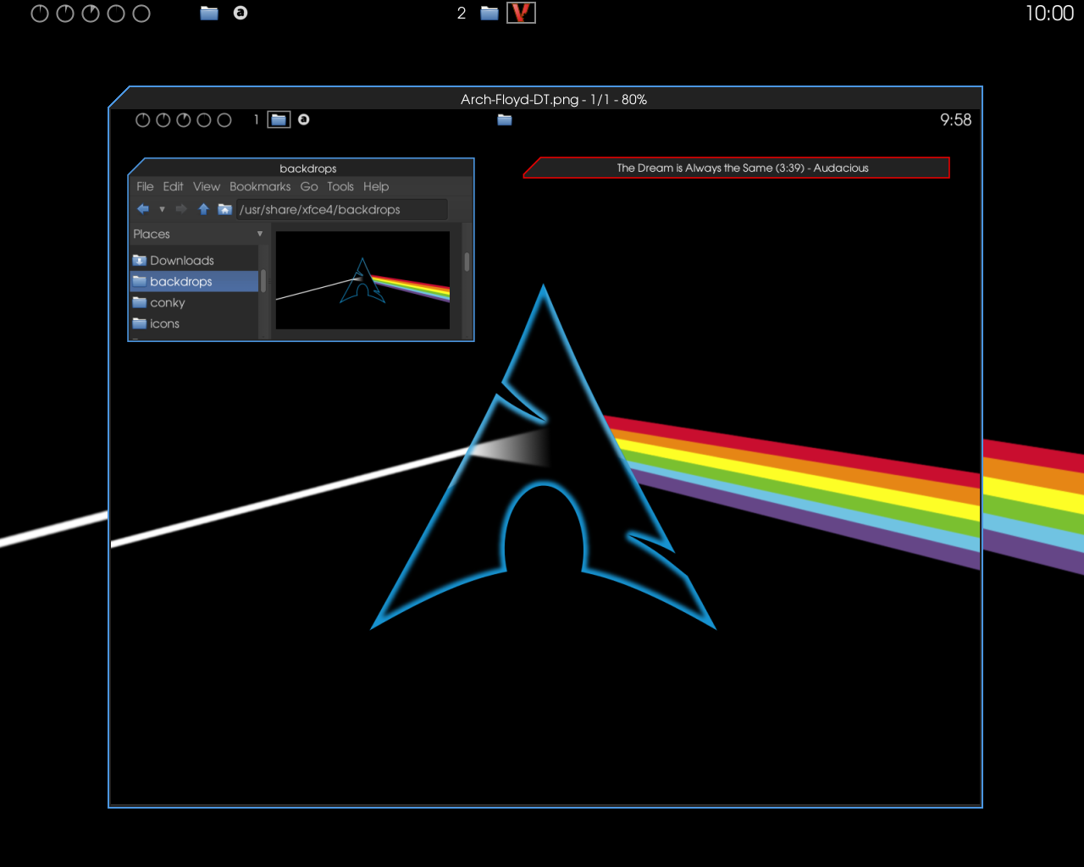Click the highlighted folder icon beside pictured '1'
The width and height of the screenshot is (1084, 867).
click(279, 120)
